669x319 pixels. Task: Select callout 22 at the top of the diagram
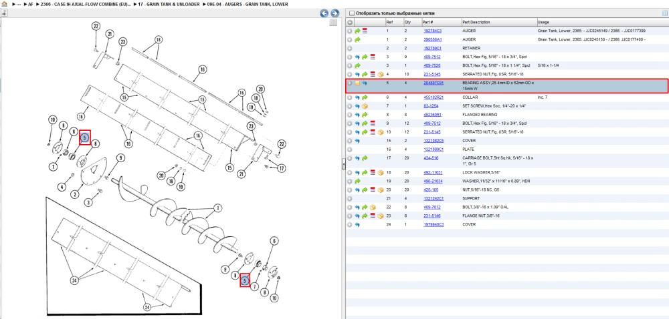click(96, 26)
